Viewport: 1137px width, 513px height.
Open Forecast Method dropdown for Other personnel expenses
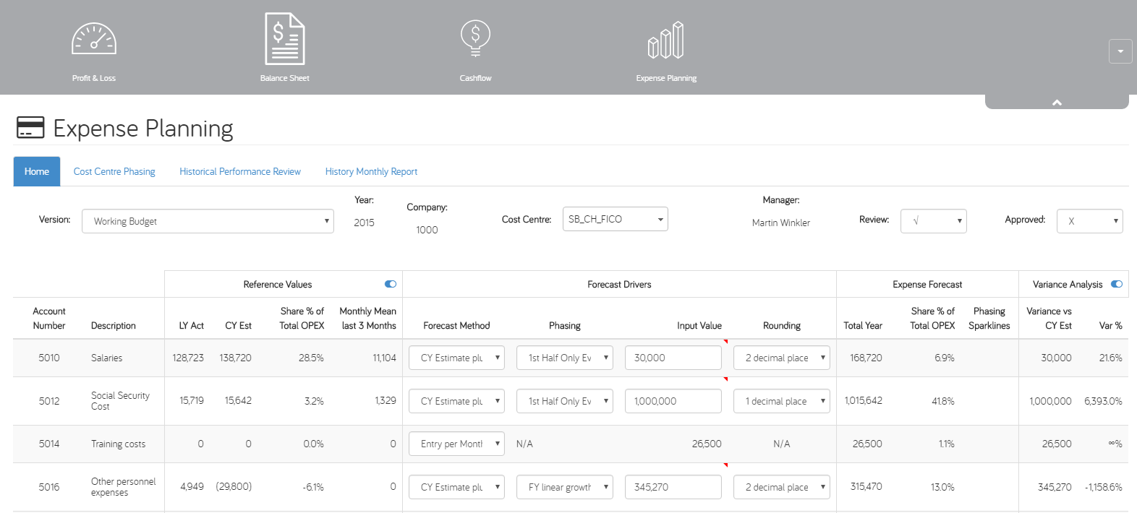[457, 487]
